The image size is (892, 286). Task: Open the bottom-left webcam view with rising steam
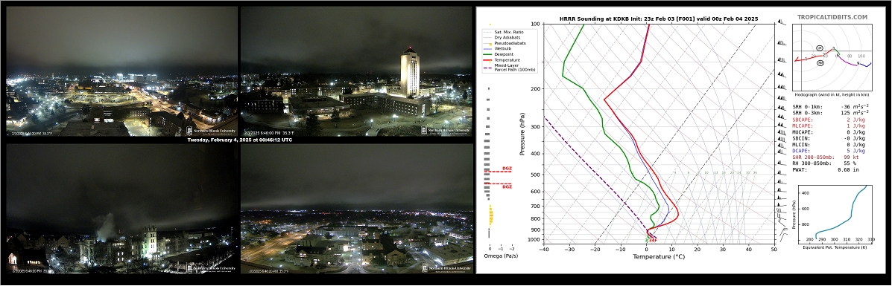[121, 208]
